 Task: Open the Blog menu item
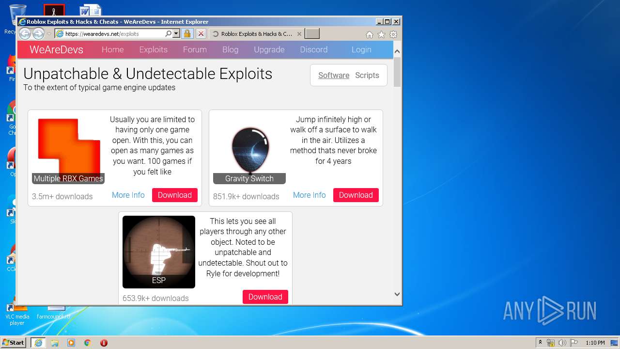[x=230, y=49]
